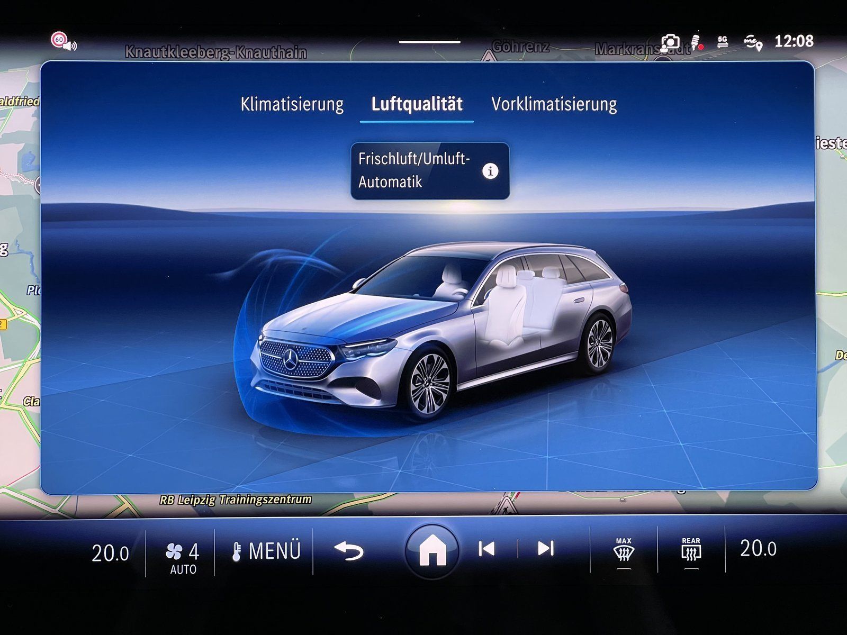Screen dimensions: 847x635
Task: Open the camera icon in status bar
Action: coord(670,42)
